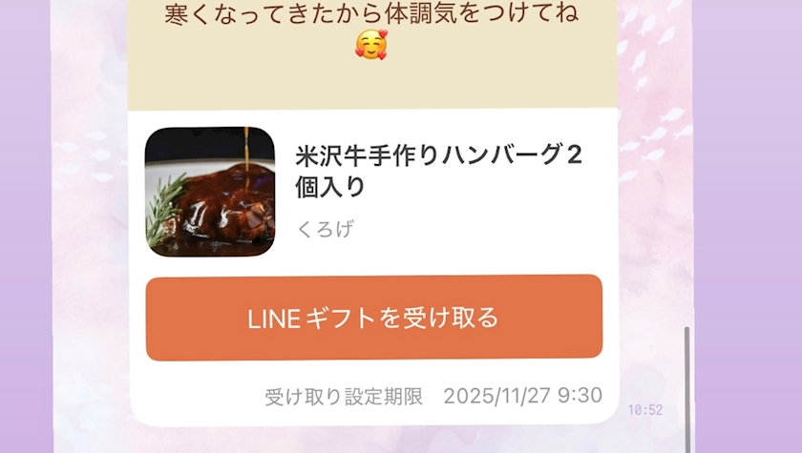The width and height of the screenshot is (802, 453).
Task: Click the 個入り second line of the title
Action: point(330,186)
